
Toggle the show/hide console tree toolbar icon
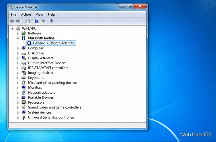(x=28, y=21)
